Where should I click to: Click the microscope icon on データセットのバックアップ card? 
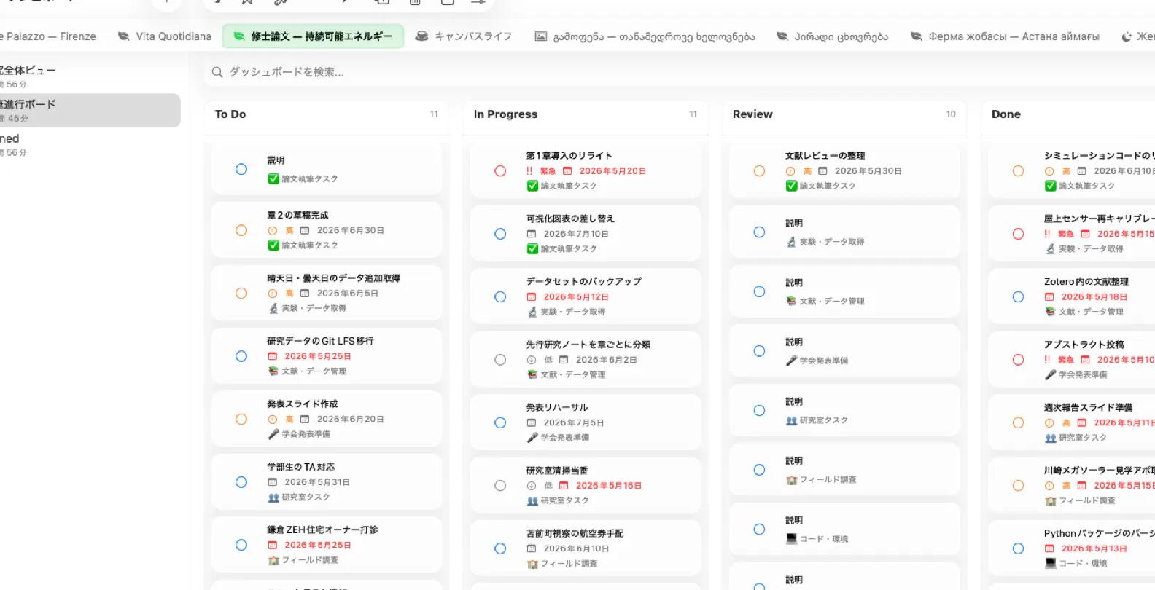tap(532, 312)
